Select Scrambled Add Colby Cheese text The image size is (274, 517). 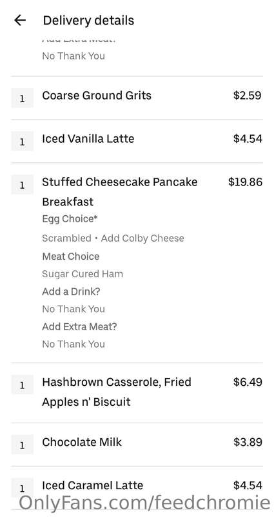pyautogui.click(x=113, y=238)
